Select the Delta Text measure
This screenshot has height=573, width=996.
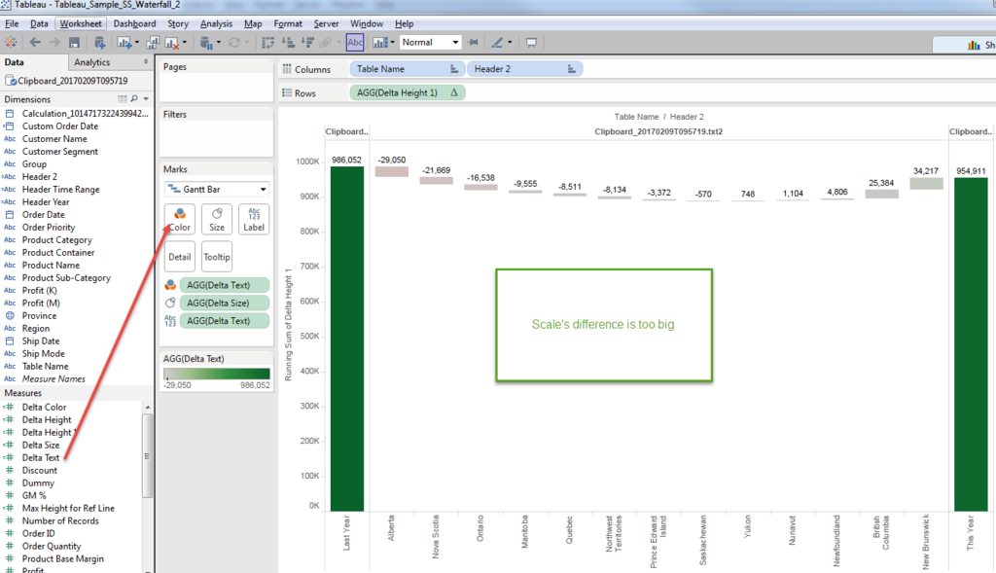tap(41, 457)
